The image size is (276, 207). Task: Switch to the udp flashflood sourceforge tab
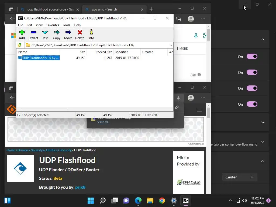tap(50, 9)
